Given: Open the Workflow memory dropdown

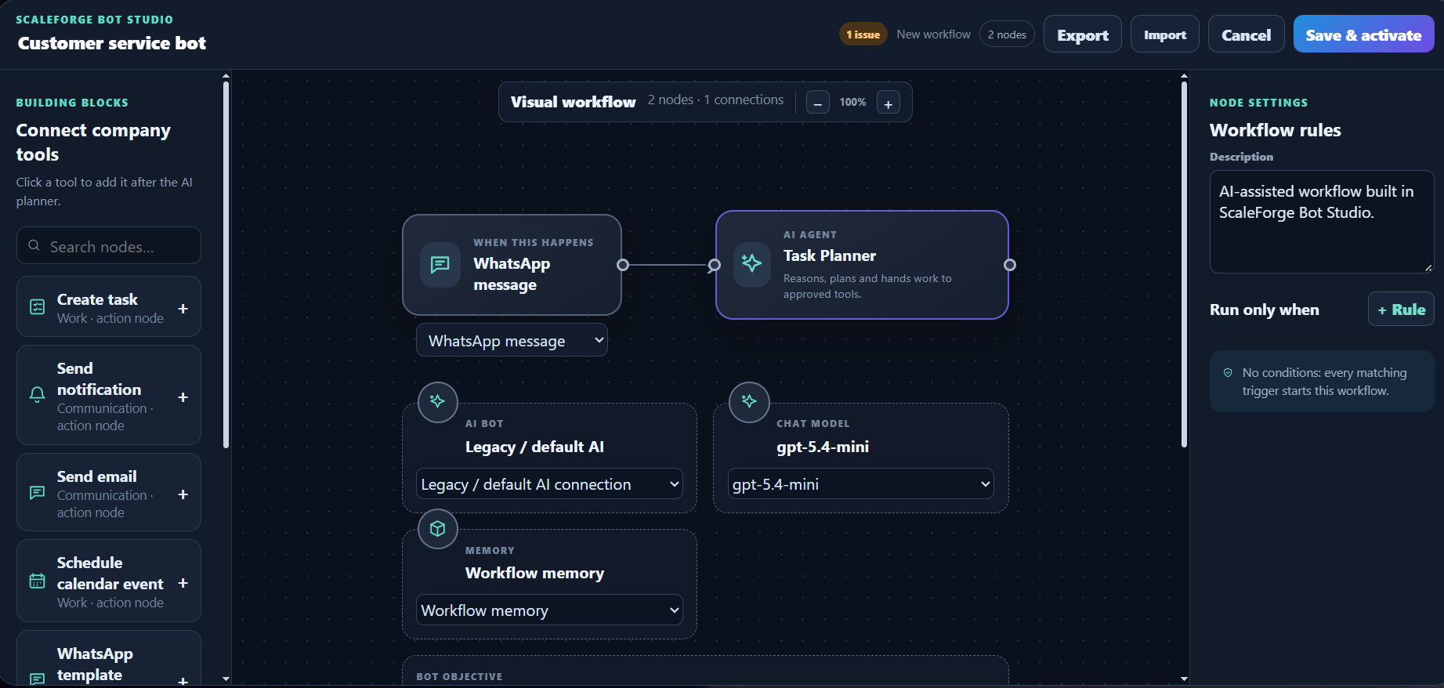Looking at the screenshot, I should click(x=549, y=610).
